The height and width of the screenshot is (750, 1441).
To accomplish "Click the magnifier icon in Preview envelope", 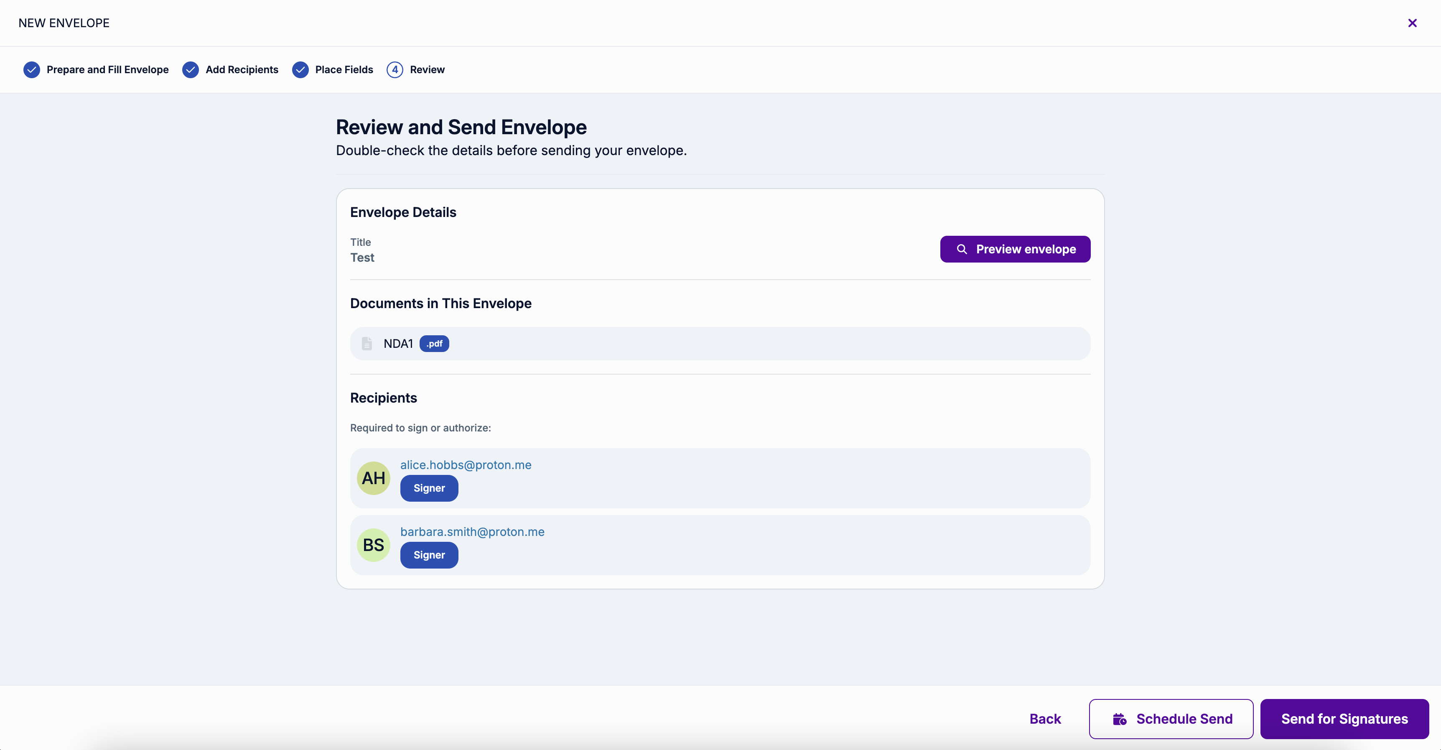I will coord(962,249).
